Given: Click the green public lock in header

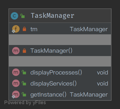Looking at the screenshot, I should pyautogui.click(x=22, y=16).
